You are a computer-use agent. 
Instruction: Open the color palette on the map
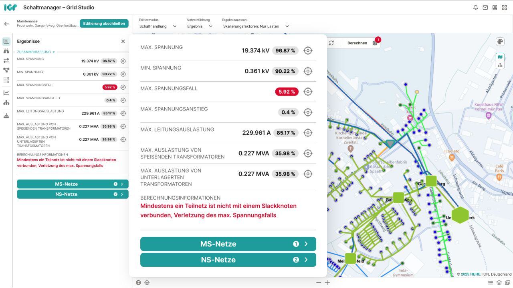500,42
